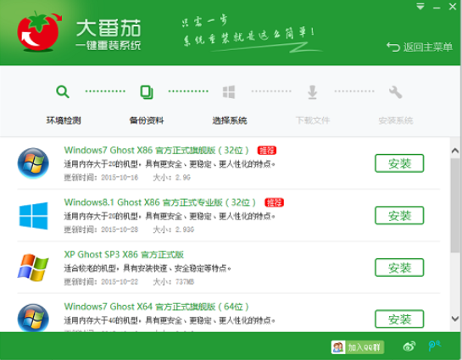
Task: Open the title bar dropdown menu arrow
Action: click(x=420, y=7)
